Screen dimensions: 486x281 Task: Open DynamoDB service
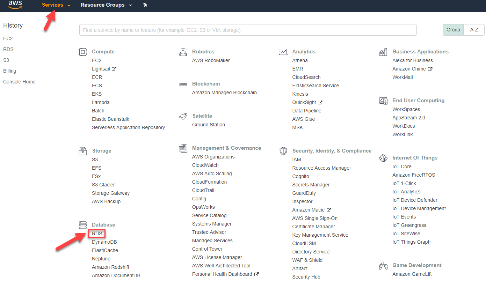(x=104, y=242)
